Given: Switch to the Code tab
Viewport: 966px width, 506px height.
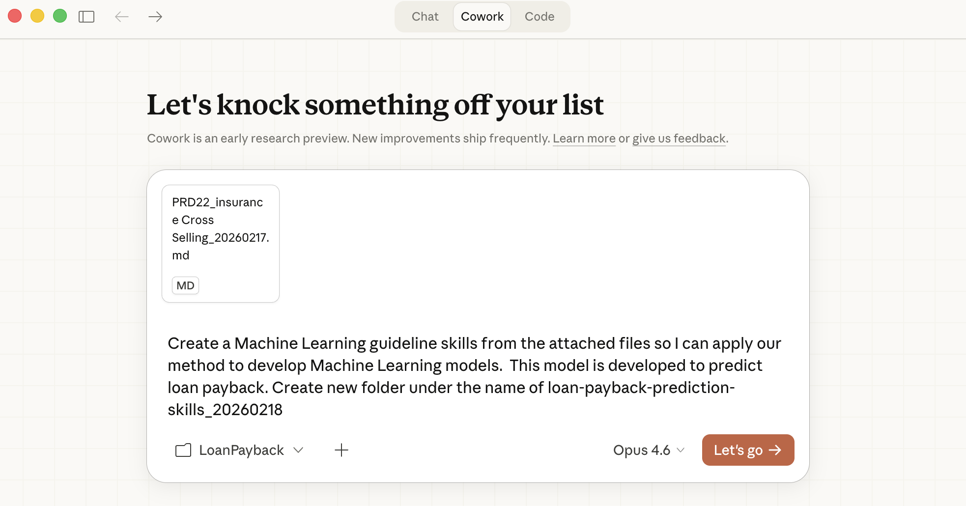Looking at the screenshot, I should (x=540, y=17).
